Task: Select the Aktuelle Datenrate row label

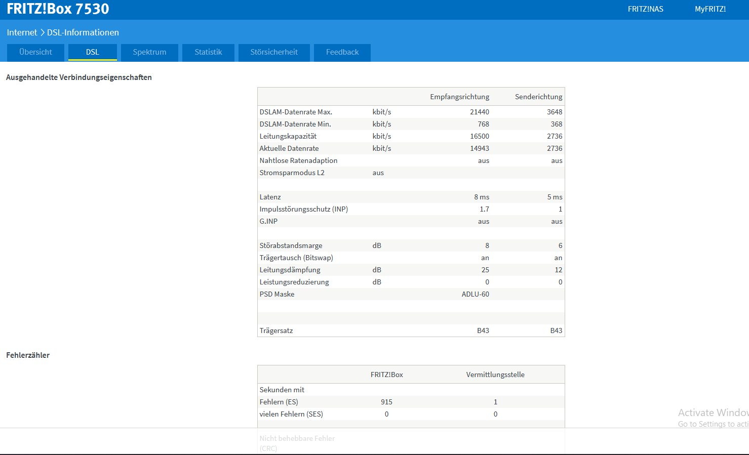Action: [289, 148]
